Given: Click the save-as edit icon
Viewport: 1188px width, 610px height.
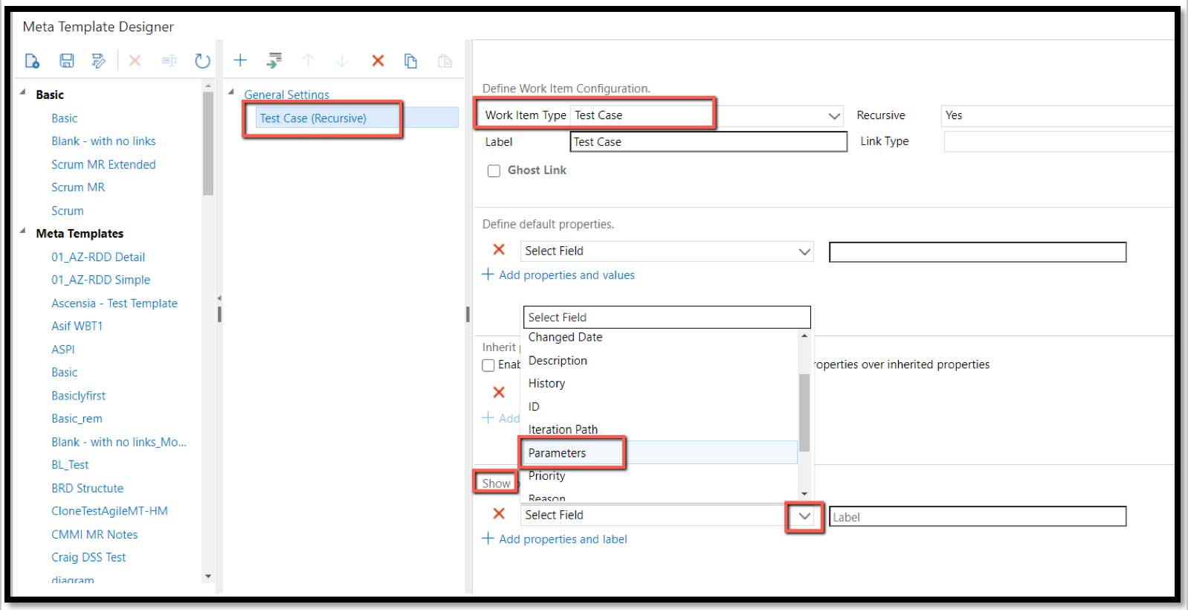Looking at the screenshot, I should (98, 61).
